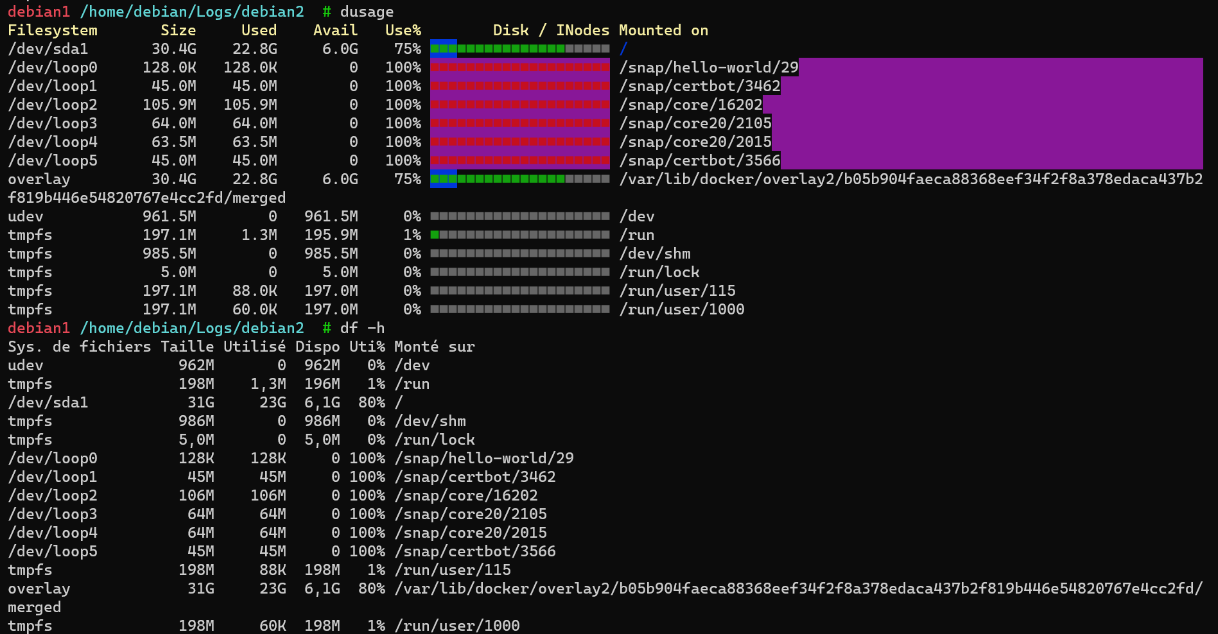Click the green usage bar for /dev/sda1
Image resolution: width=1218 pixels, height=634 pixels.
[x=519, y=49]
